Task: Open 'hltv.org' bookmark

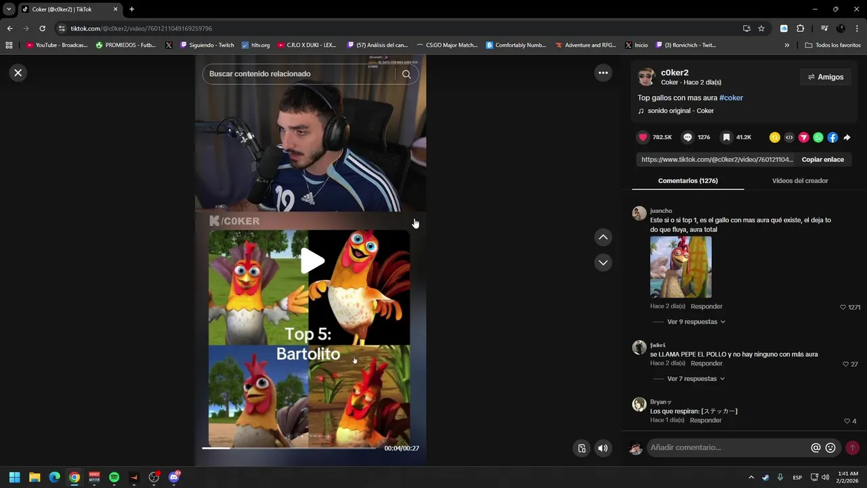Action: (255, 45)
